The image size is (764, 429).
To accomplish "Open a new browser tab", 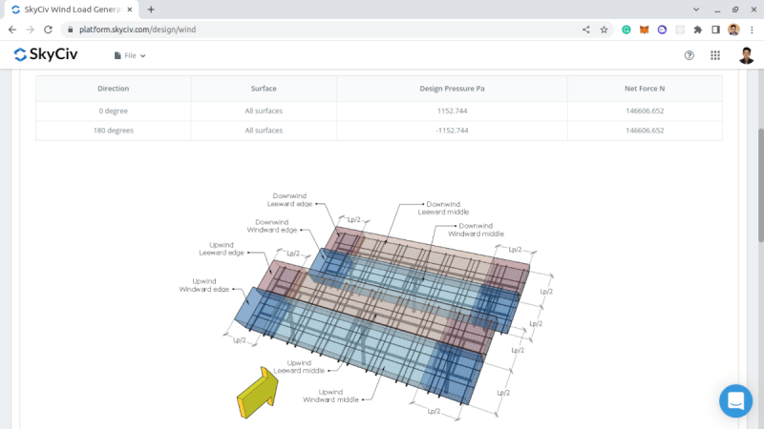I will [151, 9].
